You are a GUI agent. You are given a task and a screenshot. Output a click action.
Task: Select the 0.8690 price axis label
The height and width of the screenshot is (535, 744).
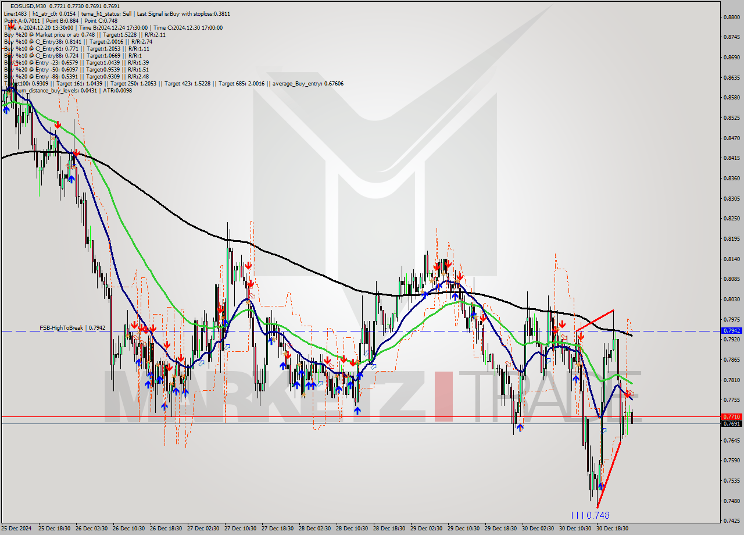coord(732,58)
